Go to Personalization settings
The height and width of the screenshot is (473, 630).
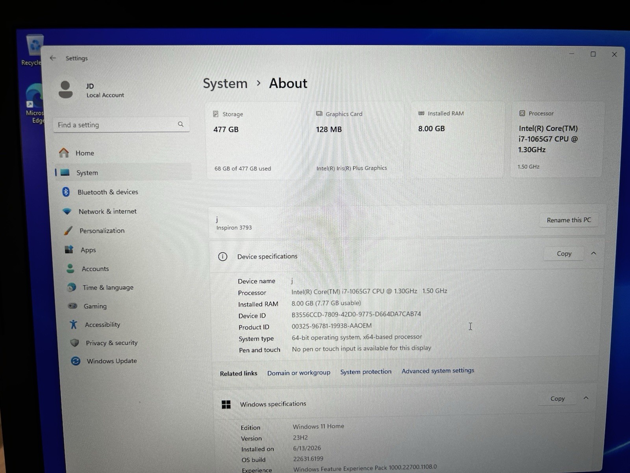125,231
